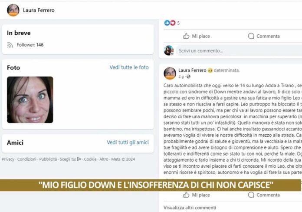This screenshot has width=302, height=212.
Task: Click Mi piace thumbs-up below the banner
Action: 186,195
